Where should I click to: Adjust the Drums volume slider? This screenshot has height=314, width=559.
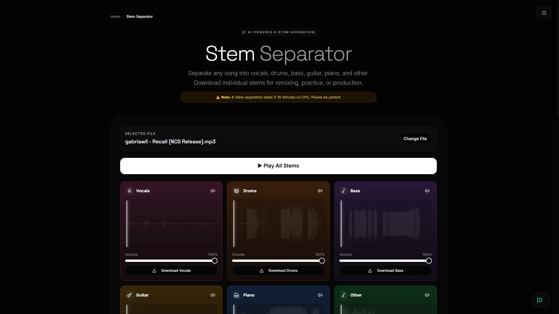click(278, 261)
